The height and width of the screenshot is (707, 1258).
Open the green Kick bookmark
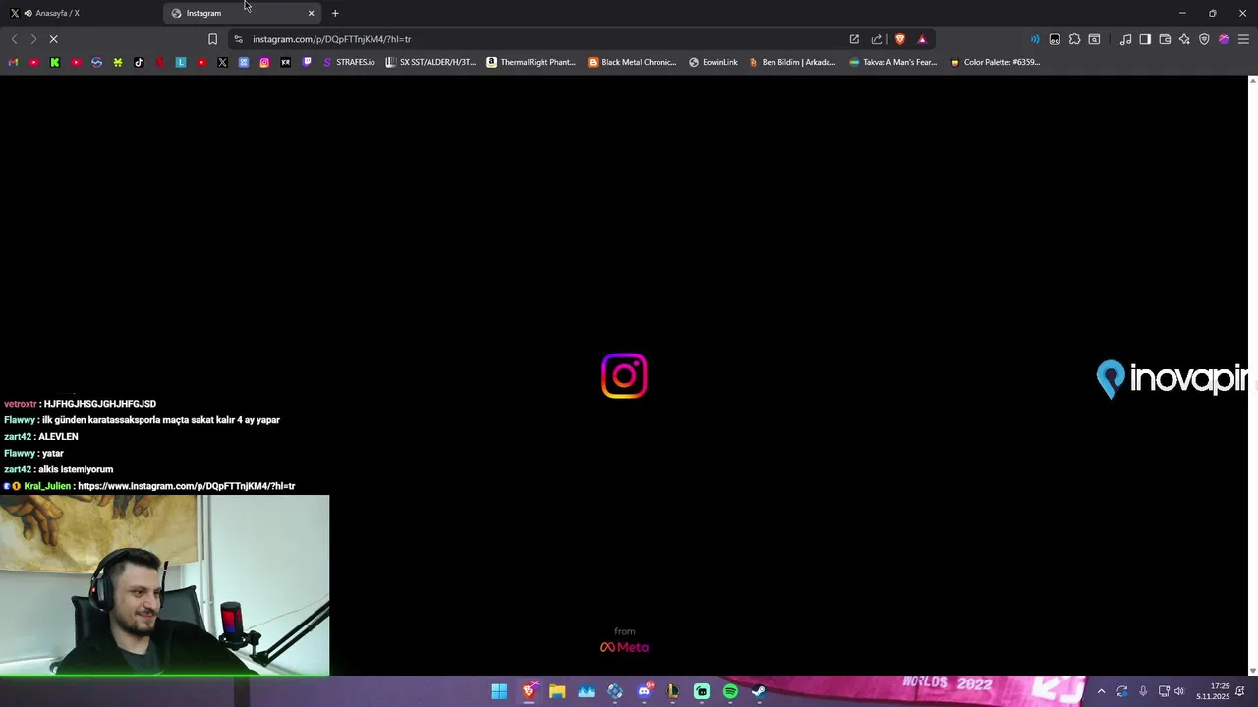coord(55,62)
